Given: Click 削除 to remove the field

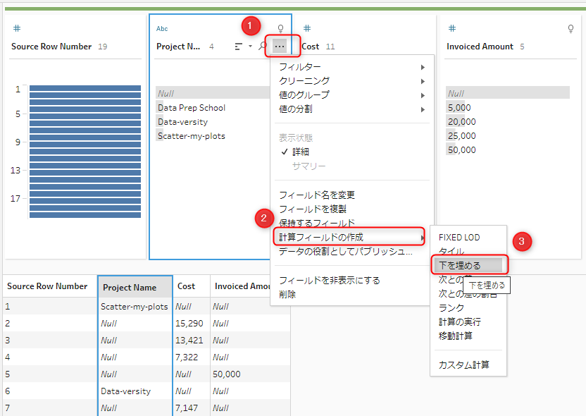Looking at the screenshot, I should pos(287,294).
